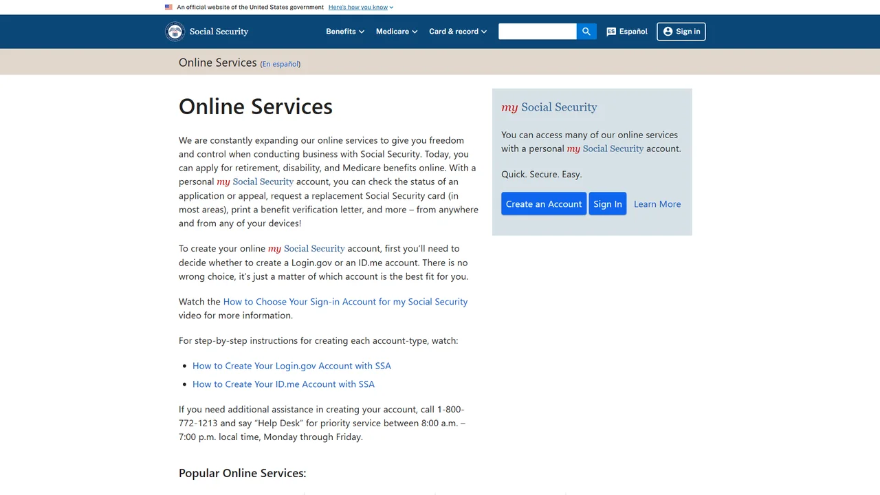Open "How to Choose Your Sign-in Account" link
This screenshot has height=495, width=880.
(x=345, y=302)
